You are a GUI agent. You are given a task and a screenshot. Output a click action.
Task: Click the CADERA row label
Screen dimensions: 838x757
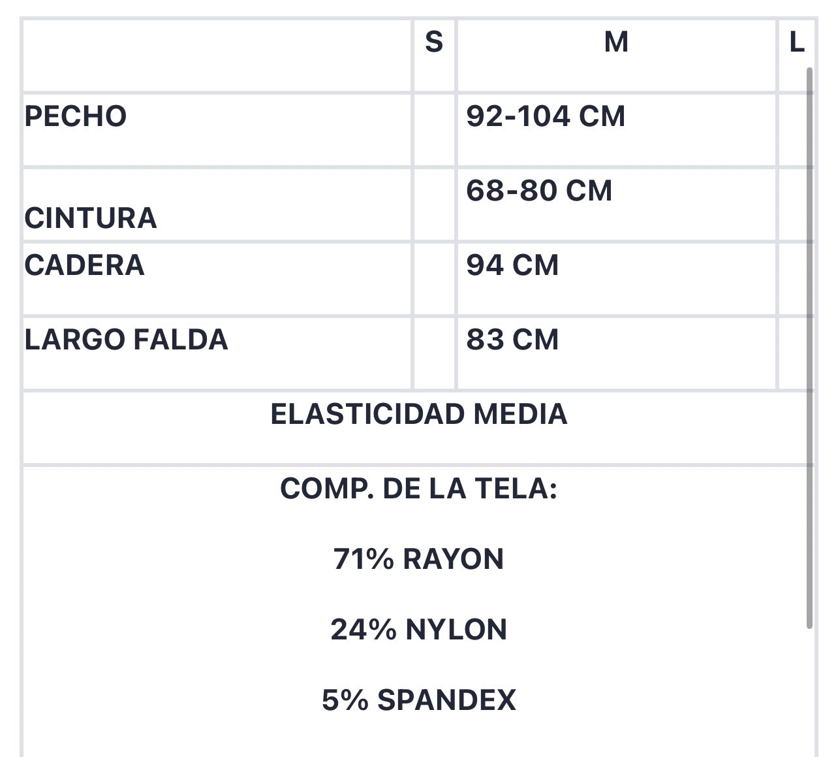(x=84, y=265)
